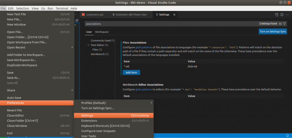The height and width of the screenshot is (138, 292).
Task: Choose Turn on Settings Sync... menu entry
Action: 114,108
